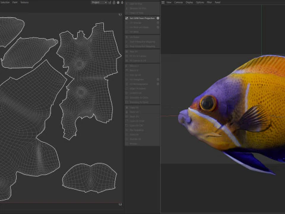Open UV Weld and Relax gear options

click(x=158, y=27)
